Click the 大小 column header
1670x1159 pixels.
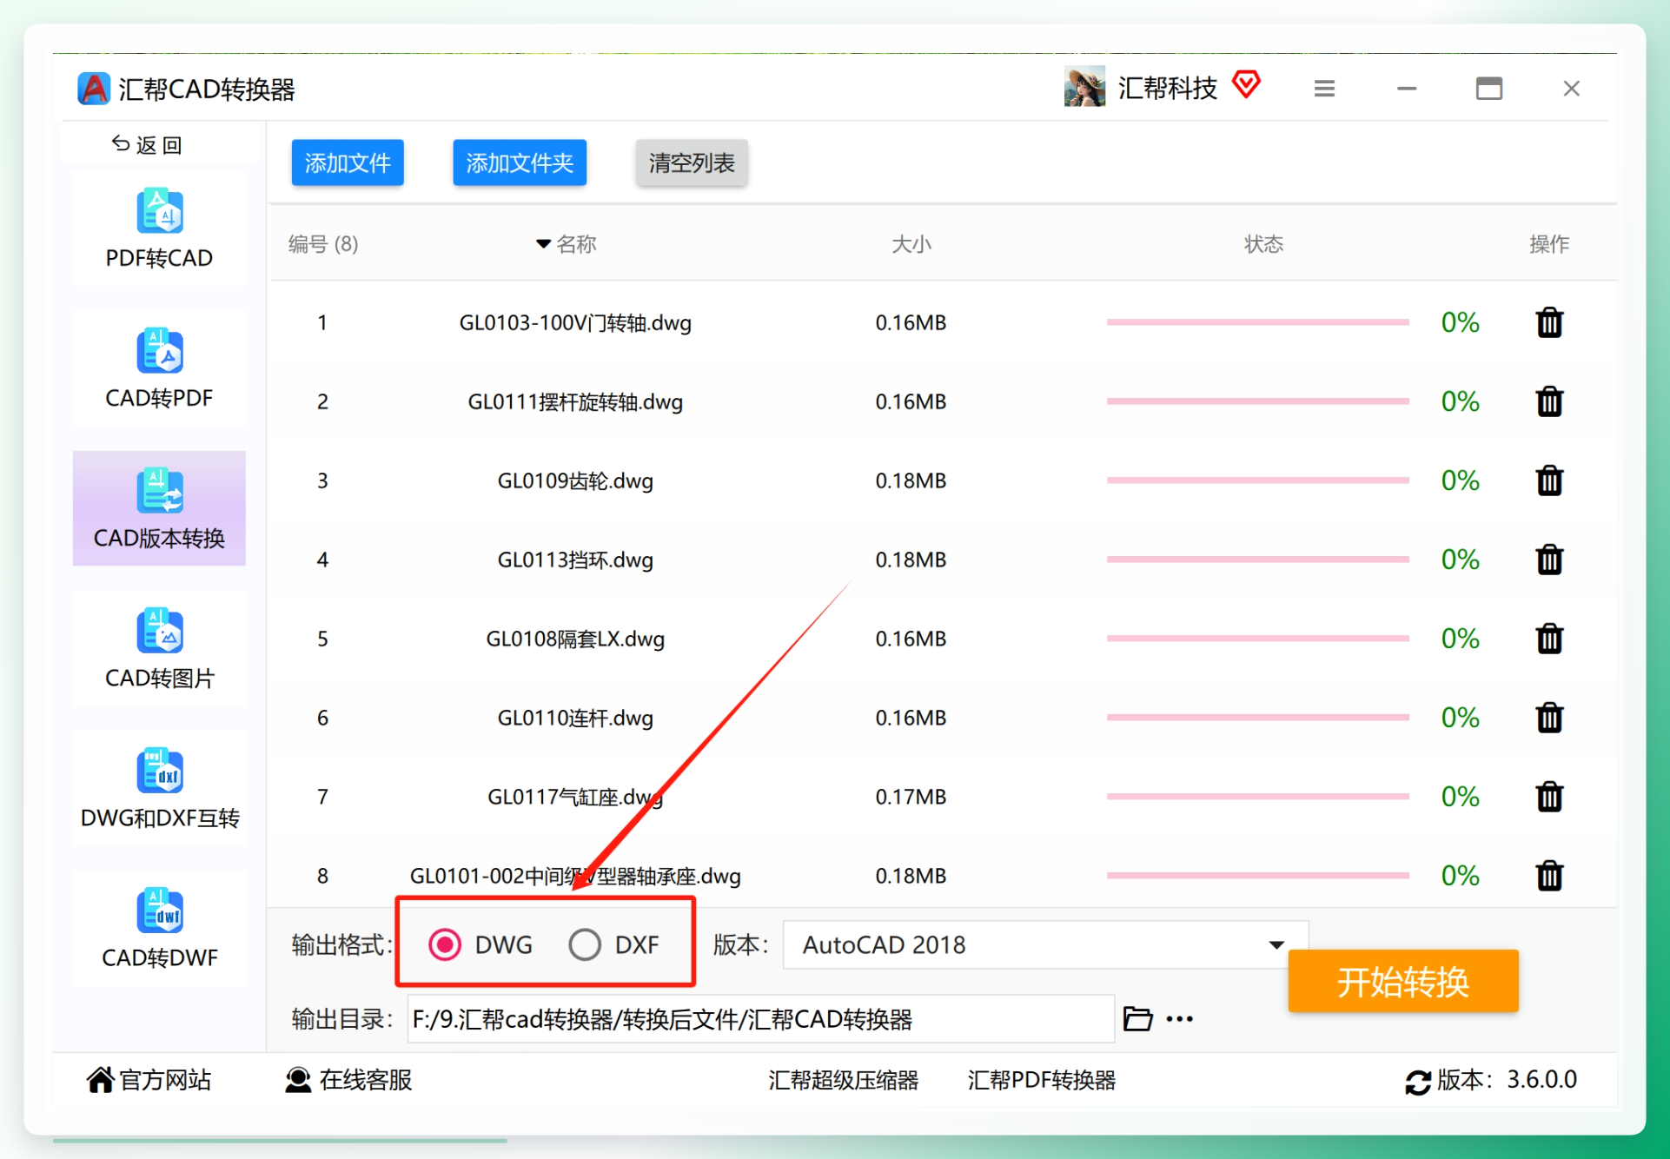pyautogui.click(x=911, y=244)
